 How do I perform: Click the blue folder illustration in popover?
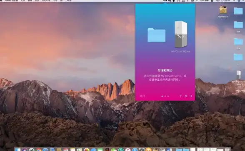pos(156,35)
